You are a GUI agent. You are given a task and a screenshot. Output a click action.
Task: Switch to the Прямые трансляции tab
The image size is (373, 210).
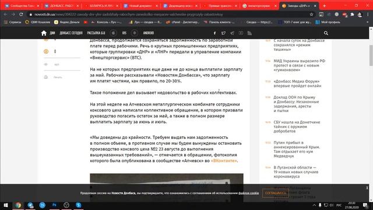(220, 6)
